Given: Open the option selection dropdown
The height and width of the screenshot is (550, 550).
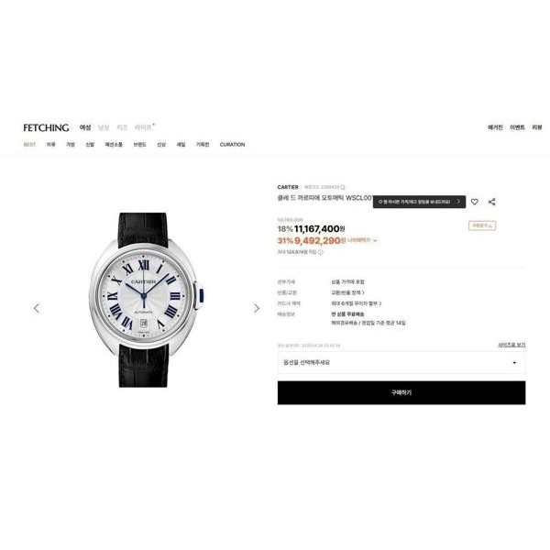Looking at the screenshot, I should [x=401, y=363].
